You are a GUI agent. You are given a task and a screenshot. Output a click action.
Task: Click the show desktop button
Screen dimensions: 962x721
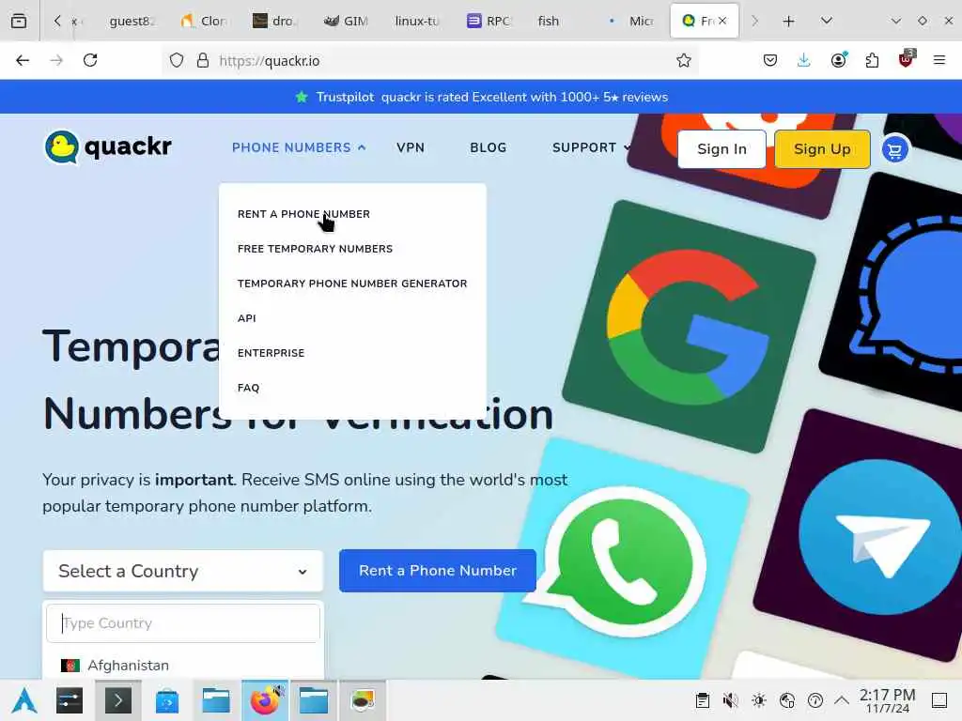click(939, 700)
